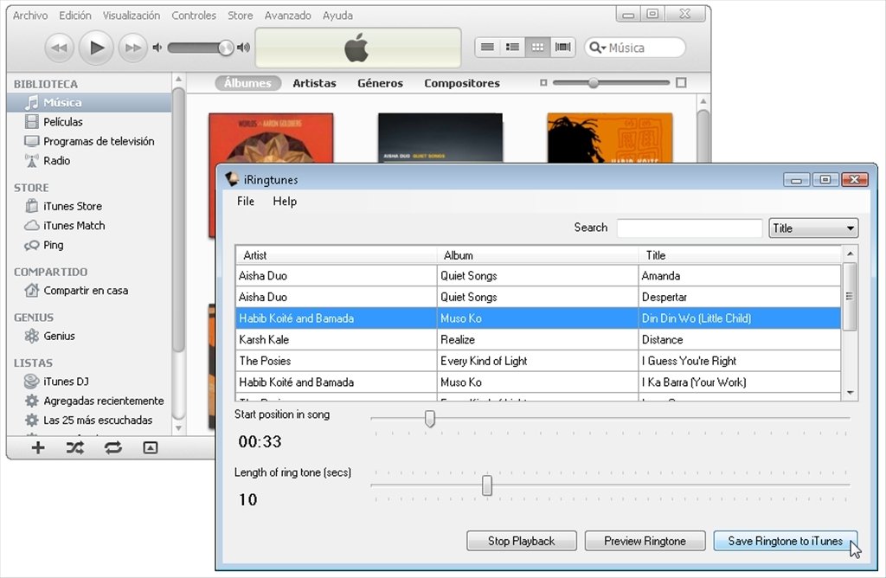
Task: Select the Amanda song row
Action: 538,276
